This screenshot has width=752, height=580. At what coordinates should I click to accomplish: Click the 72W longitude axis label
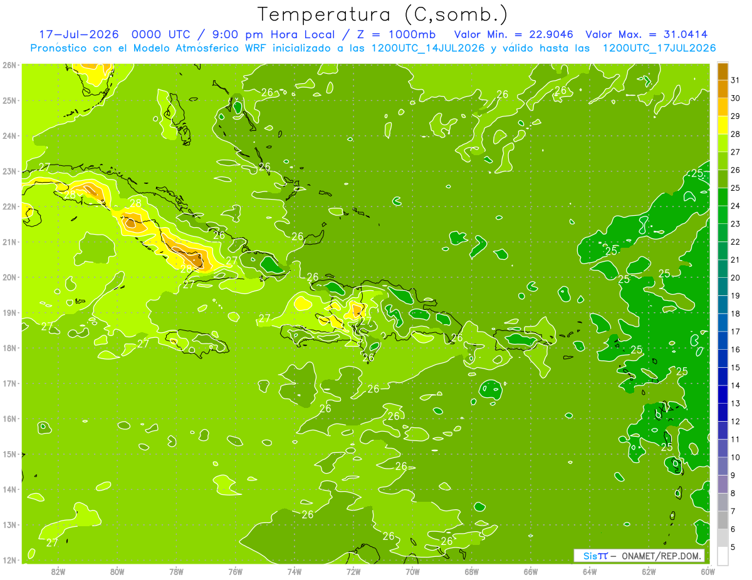pos(353,571)
